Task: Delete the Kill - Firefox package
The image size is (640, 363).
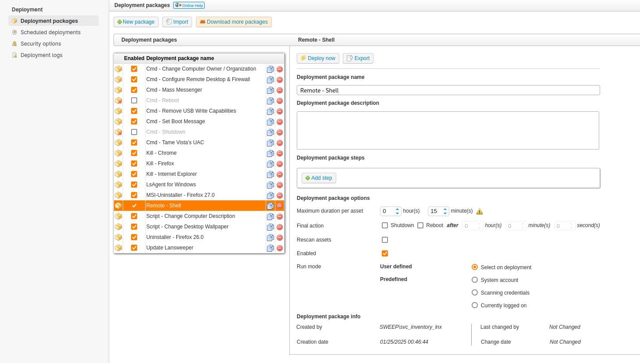Action: [x=280, y=164]
